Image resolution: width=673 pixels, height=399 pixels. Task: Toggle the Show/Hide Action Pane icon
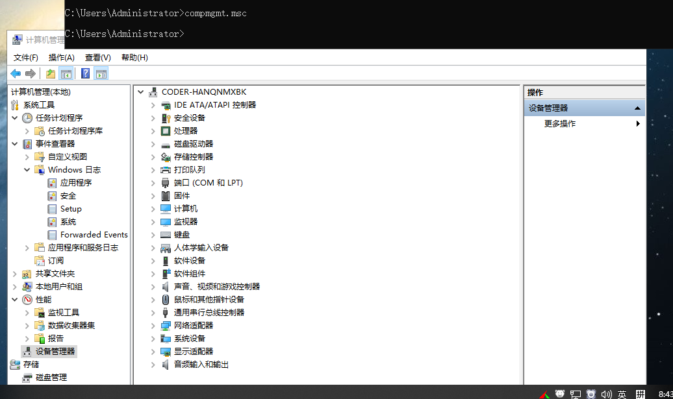(x=101, y=74)
